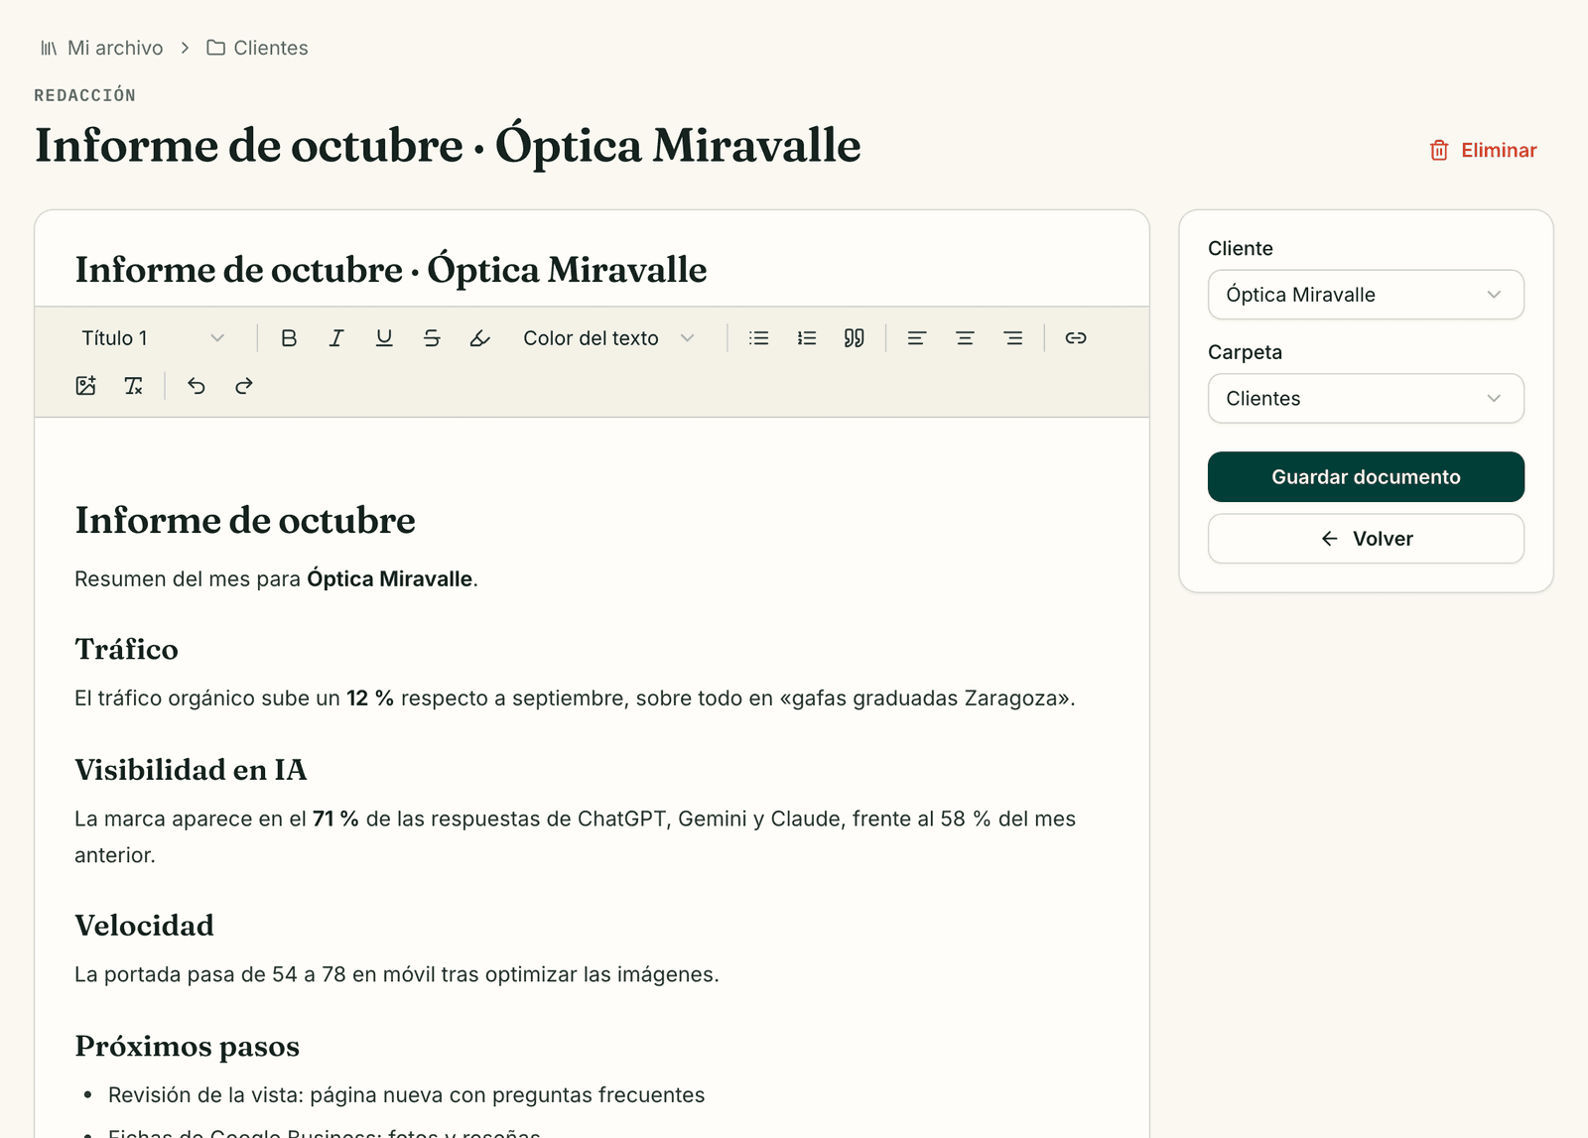Screen dimensions: 1588x1138
Task: Activate the highlighter tool
Action: 479,338
